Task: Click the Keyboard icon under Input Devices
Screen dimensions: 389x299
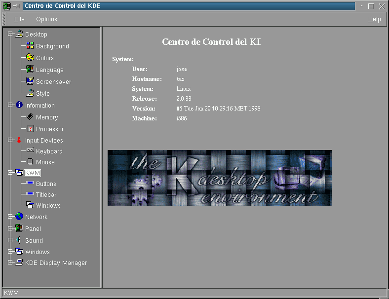Action: (30, 151)
